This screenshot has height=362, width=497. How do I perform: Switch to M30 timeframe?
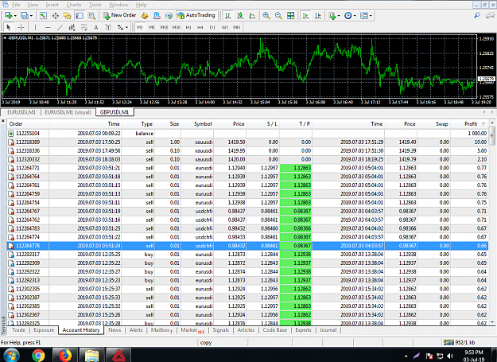177,28
